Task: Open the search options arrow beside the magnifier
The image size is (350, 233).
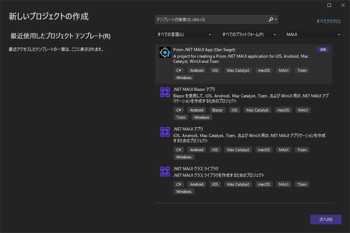Action: pyautogui.click(x=276, y=20)
